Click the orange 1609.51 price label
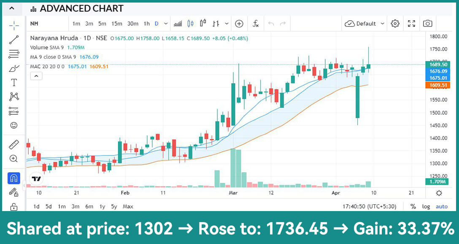Image resolution: width=459 pixels, height=244 pixels. click(x=438, y=85)
